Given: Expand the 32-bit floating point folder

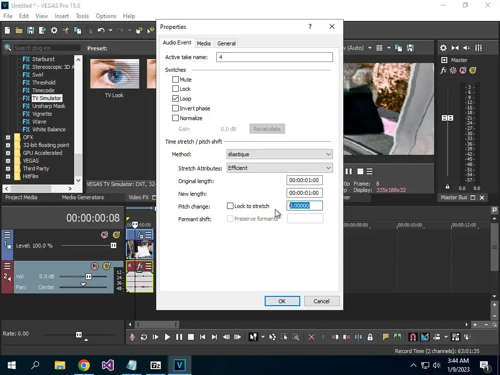Looking at the screenshot, I should [x=8, y=145].
